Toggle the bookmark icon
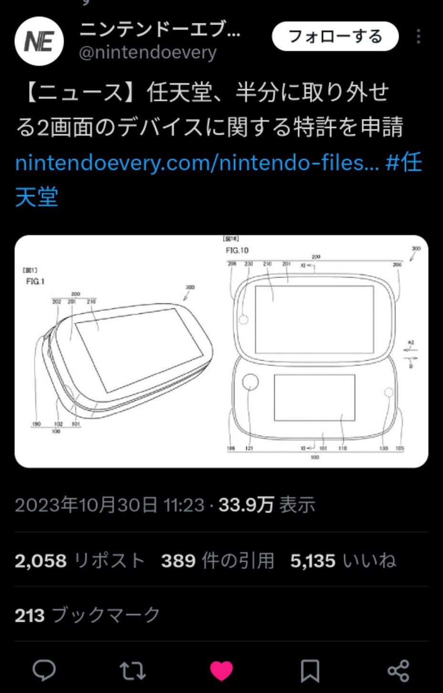Viewport: 443px width, 693px height. tap(310, 671)
